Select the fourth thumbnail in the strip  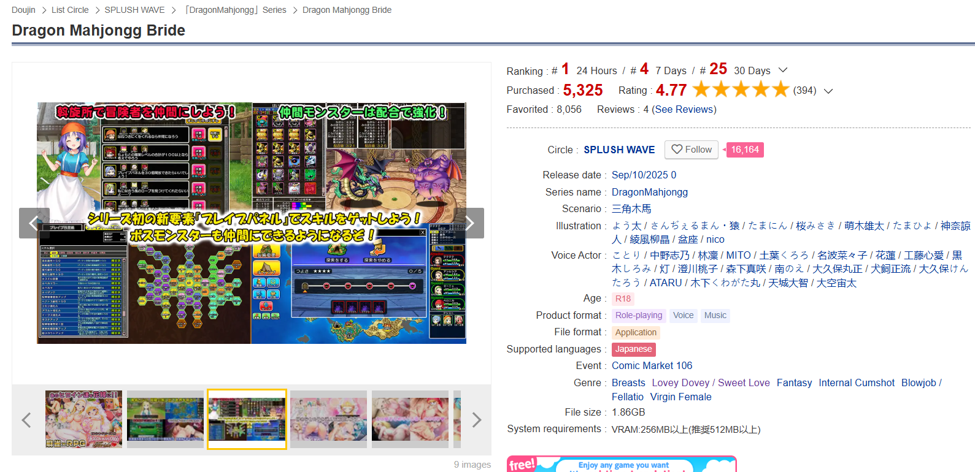coord(328,419)
